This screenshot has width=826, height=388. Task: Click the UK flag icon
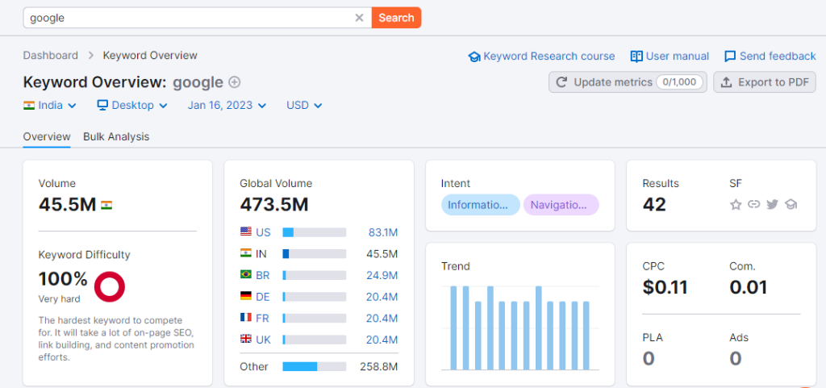click(245, 340)
